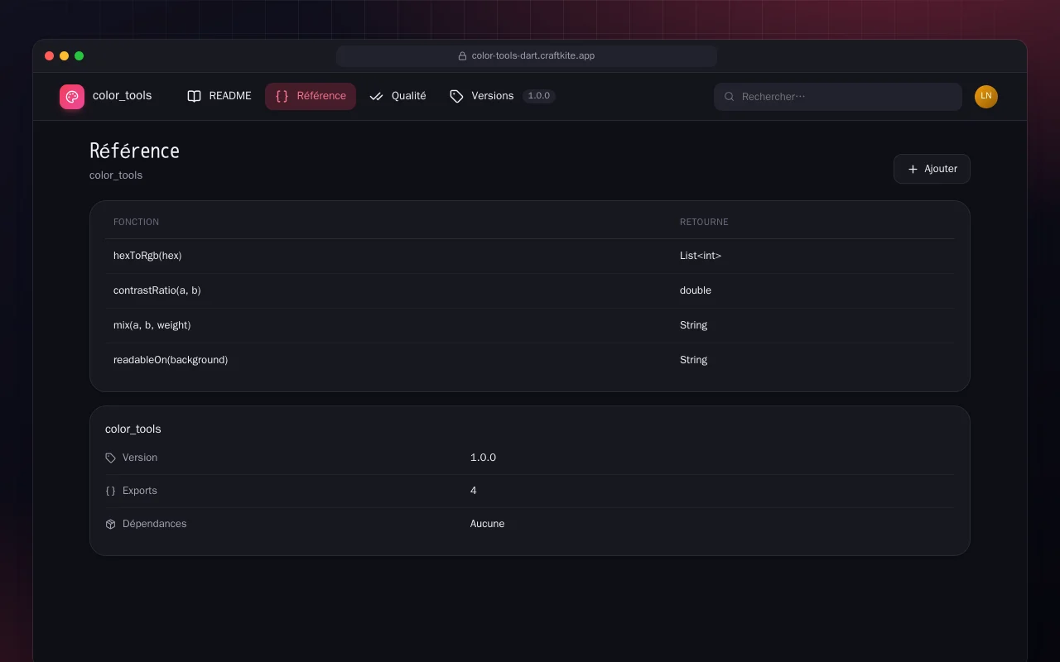The image size is (1060, 662).
Task: Click the package icon beside Dépendances
Action: coord(111,524)
